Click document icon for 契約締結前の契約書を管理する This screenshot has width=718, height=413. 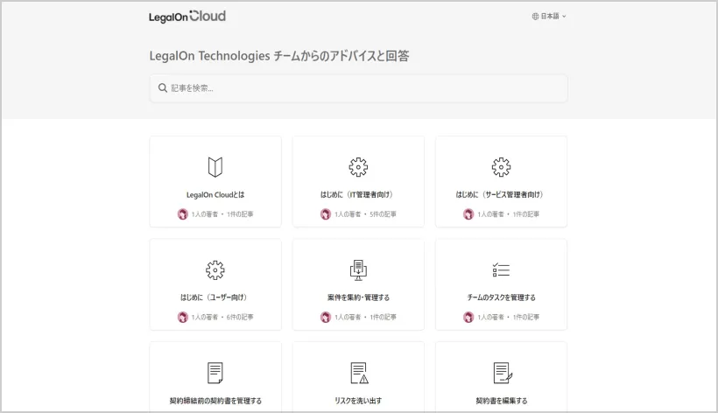(x=215, y=373)
